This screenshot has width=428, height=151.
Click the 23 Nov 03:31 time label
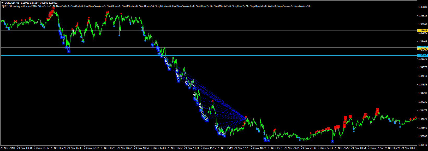(x=25, y=148)
